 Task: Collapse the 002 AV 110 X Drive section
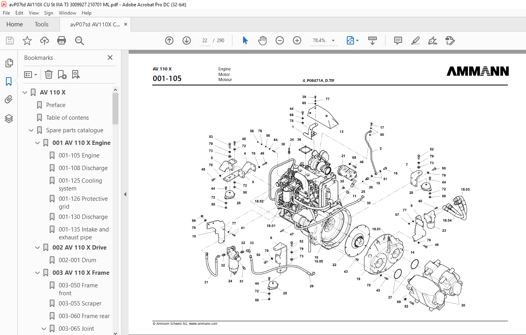[38, 248]
